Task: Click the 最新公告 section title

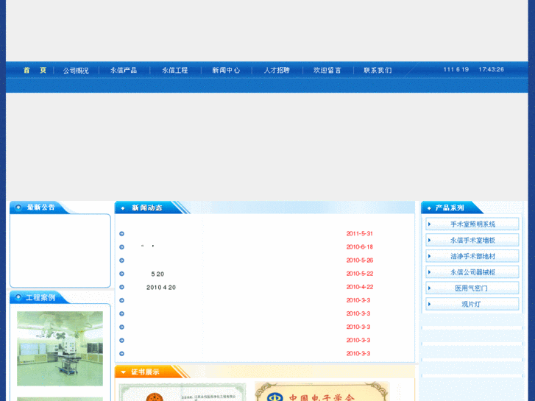Action: pos(41,207)
